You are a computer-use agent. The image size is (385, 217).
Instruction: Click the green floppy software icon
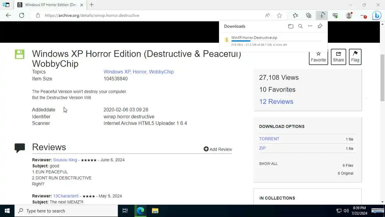click(x=20, y=54)
